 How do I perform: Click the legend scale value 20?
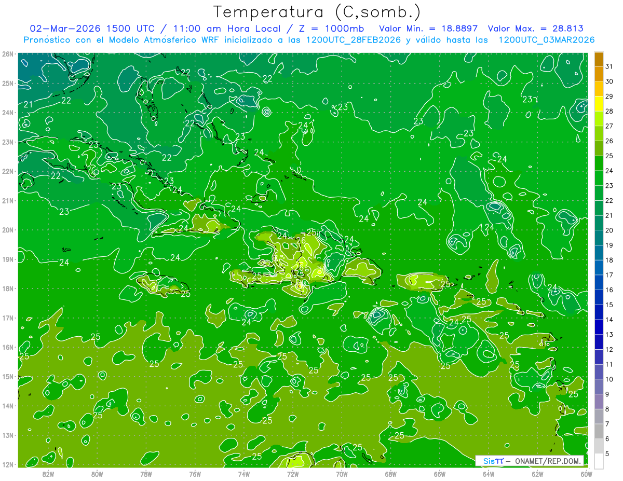(x=610, y=230)
